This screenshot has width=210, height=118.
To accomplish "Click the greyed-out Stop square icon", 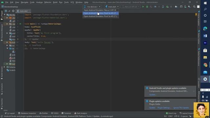I will coord(171,7).
